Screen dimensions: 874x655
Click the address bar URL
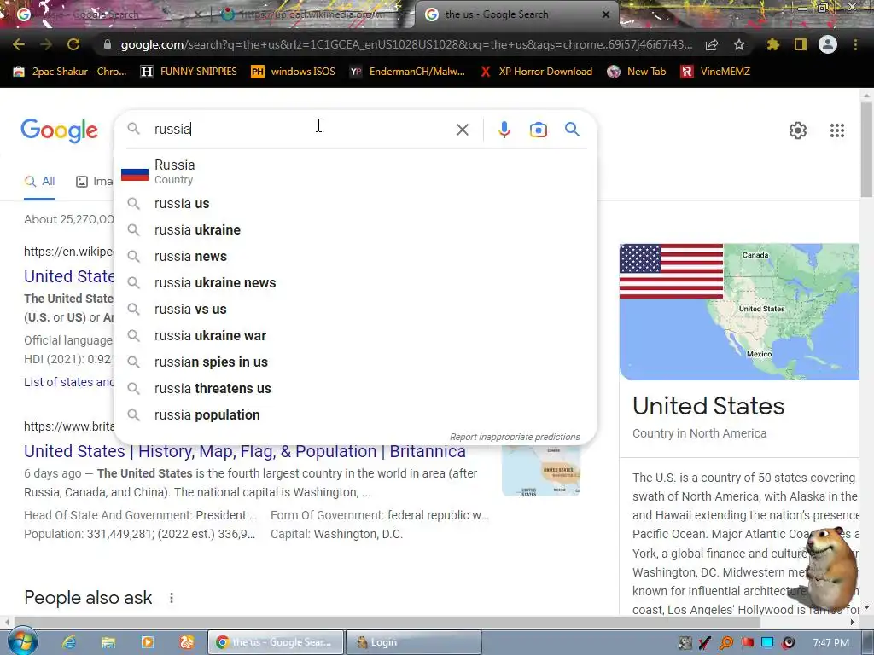pyautogui.click(x=406, y=44)
